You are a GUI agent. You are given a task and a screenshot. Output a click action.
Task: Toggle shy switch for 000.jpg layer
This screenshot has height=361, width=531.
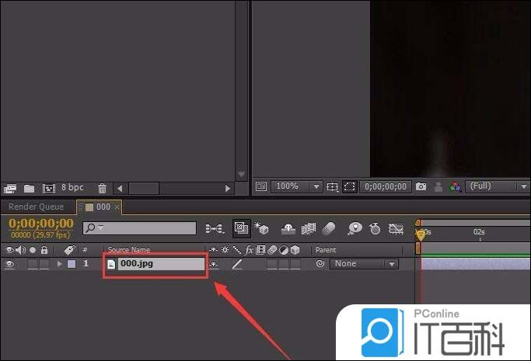[213, 264]
